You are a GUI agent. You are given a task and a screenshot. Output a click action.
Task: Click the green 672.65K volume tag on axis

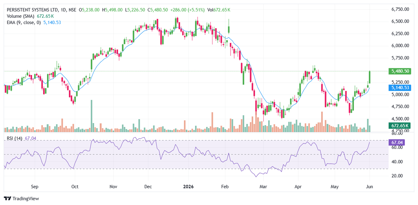point(400,125)
